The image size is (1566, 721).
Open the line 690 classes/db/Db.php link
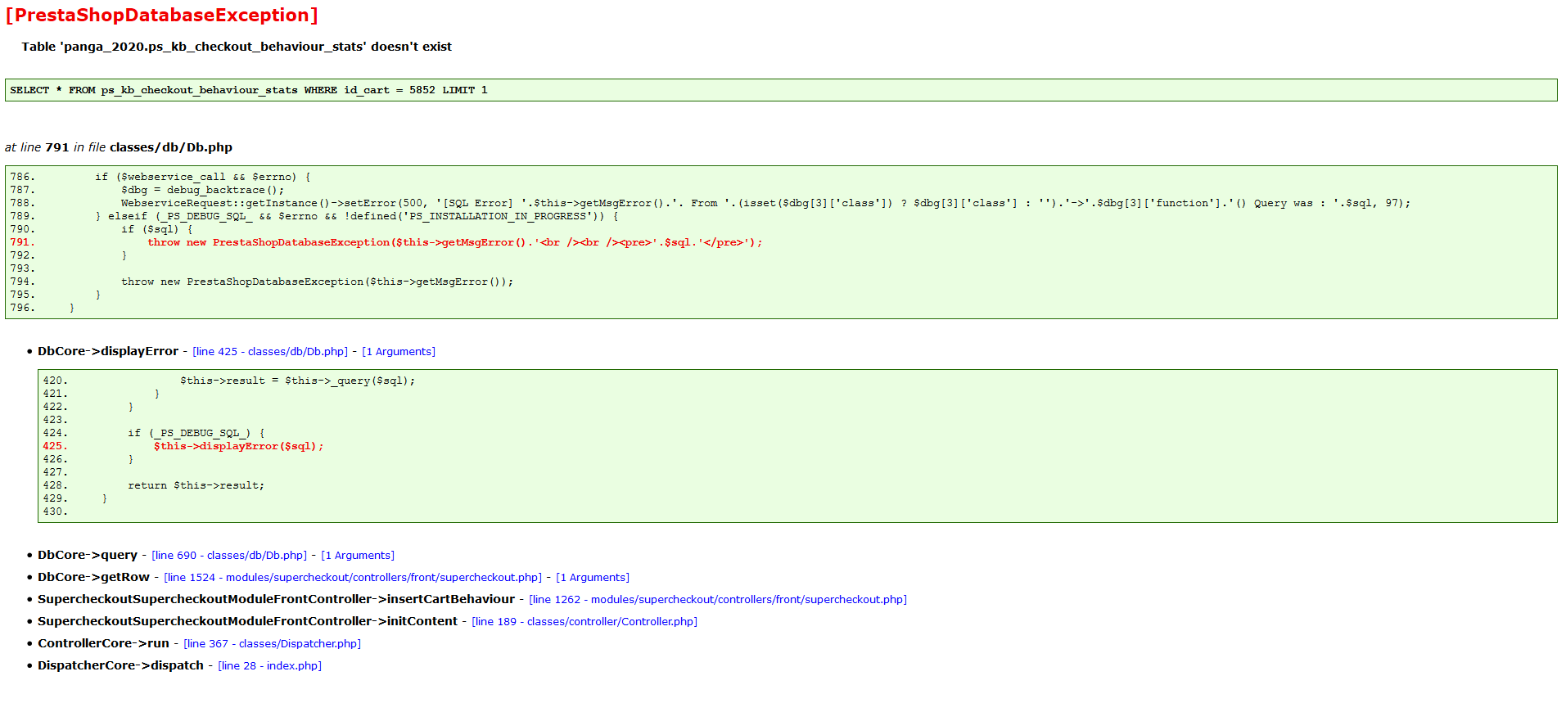click(x=229, y=555)
